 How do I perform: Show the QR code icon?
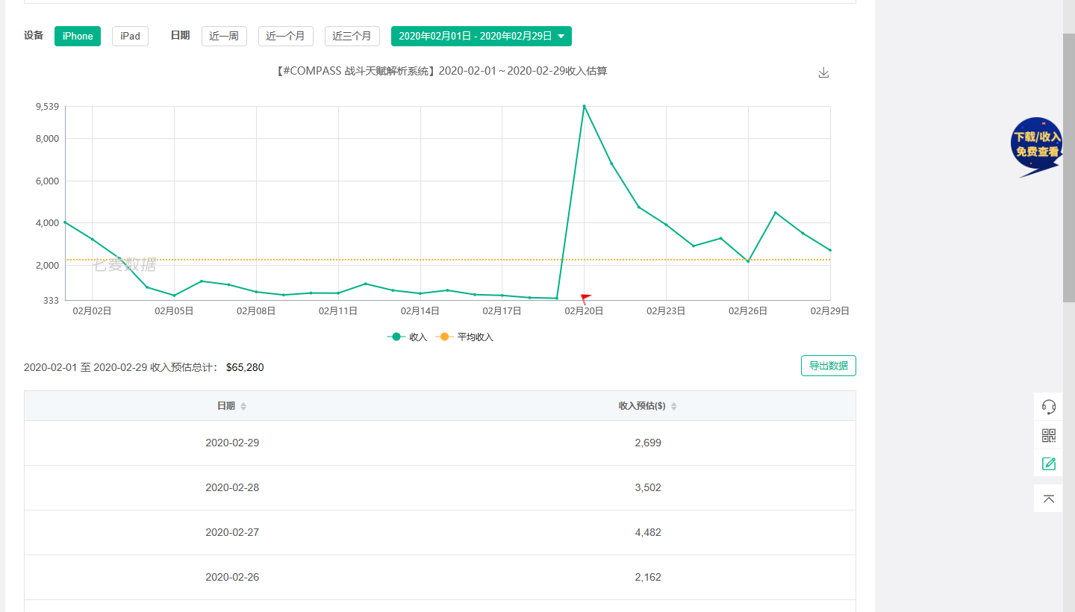[x=1048, y=435]
